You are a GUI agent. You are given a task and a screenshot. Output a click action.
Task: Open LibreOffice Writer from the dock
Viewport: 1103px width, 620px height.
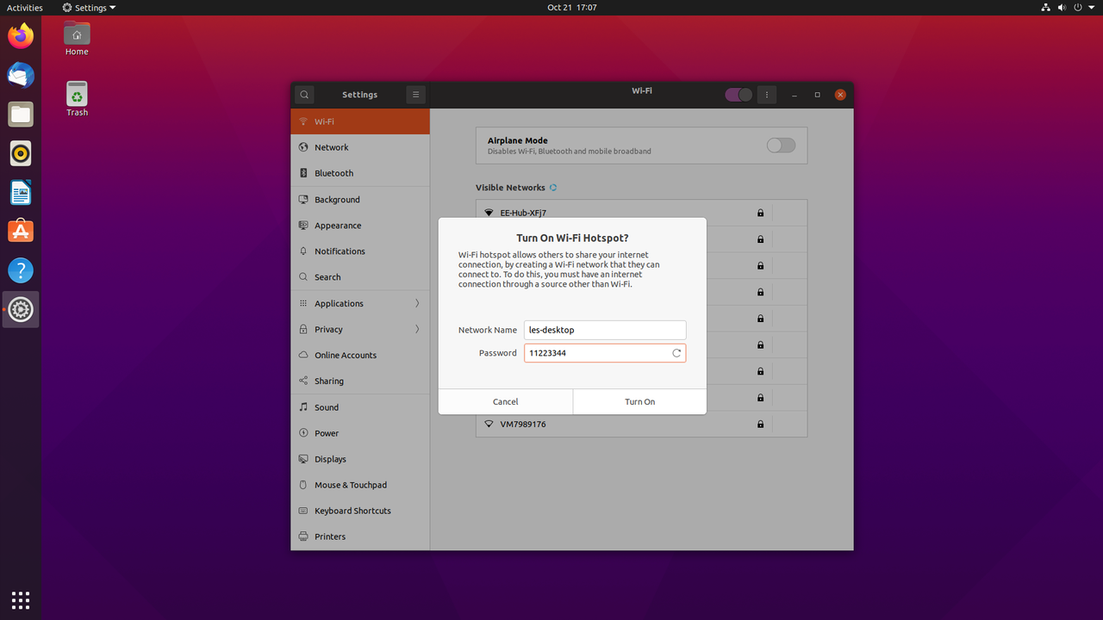[21, 192]
